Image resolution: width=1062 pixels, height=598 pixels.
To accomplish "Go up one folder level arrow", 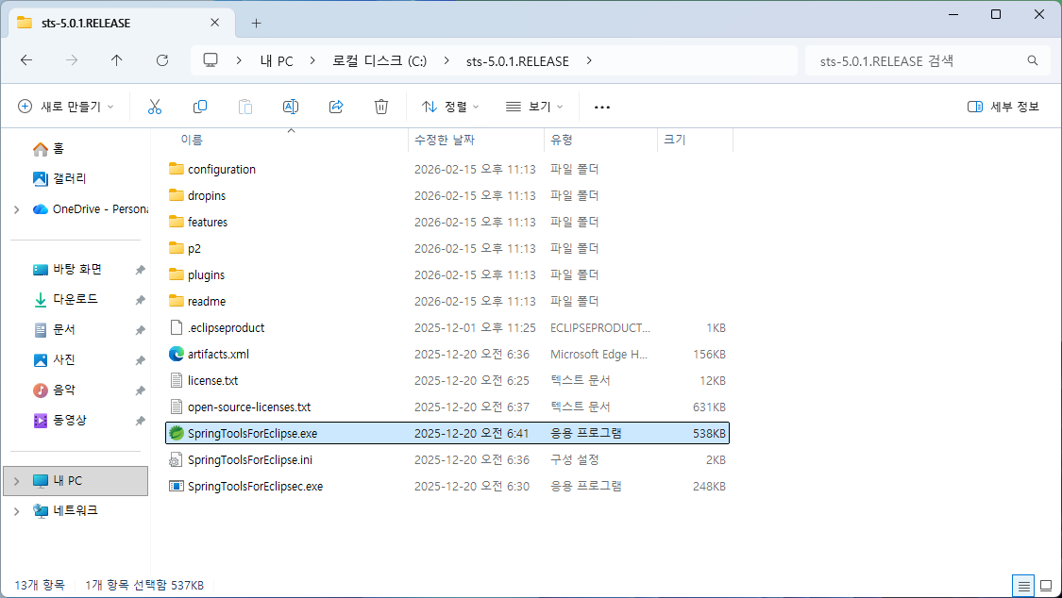I will click(116, 60).
